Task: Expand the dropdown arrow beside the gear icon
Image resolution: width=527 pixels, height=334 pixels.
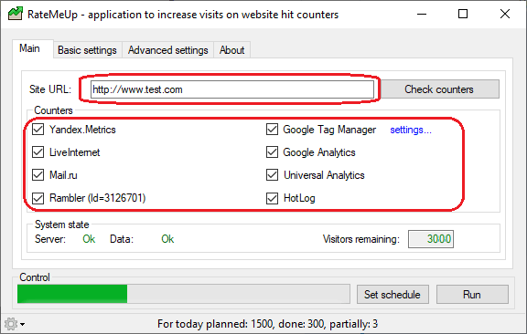Action: click(x=22, y=324)
